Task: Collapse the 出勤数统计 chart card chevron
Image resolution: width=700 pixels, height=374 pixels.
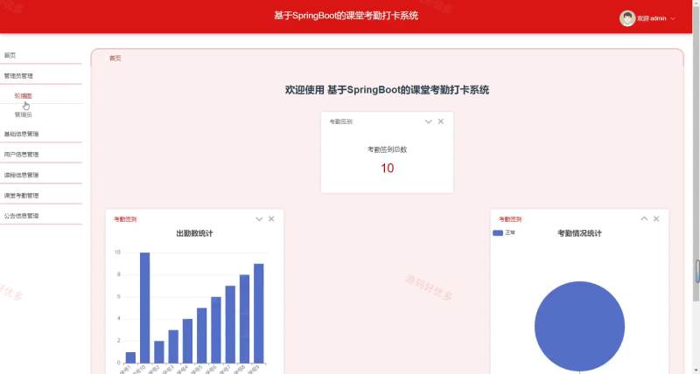Action: 259,218
